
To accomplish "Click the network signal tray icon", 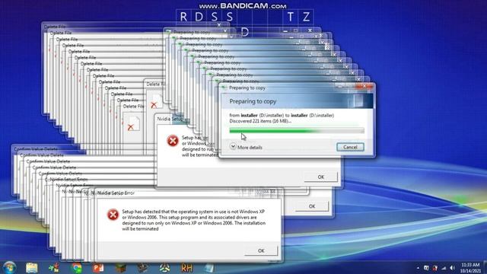I will [444, 268].
